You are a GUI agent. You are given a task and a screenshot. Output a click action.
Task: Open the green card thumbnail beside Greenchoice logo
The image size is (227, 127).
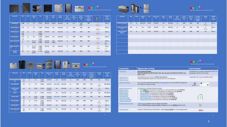(205, 84)
